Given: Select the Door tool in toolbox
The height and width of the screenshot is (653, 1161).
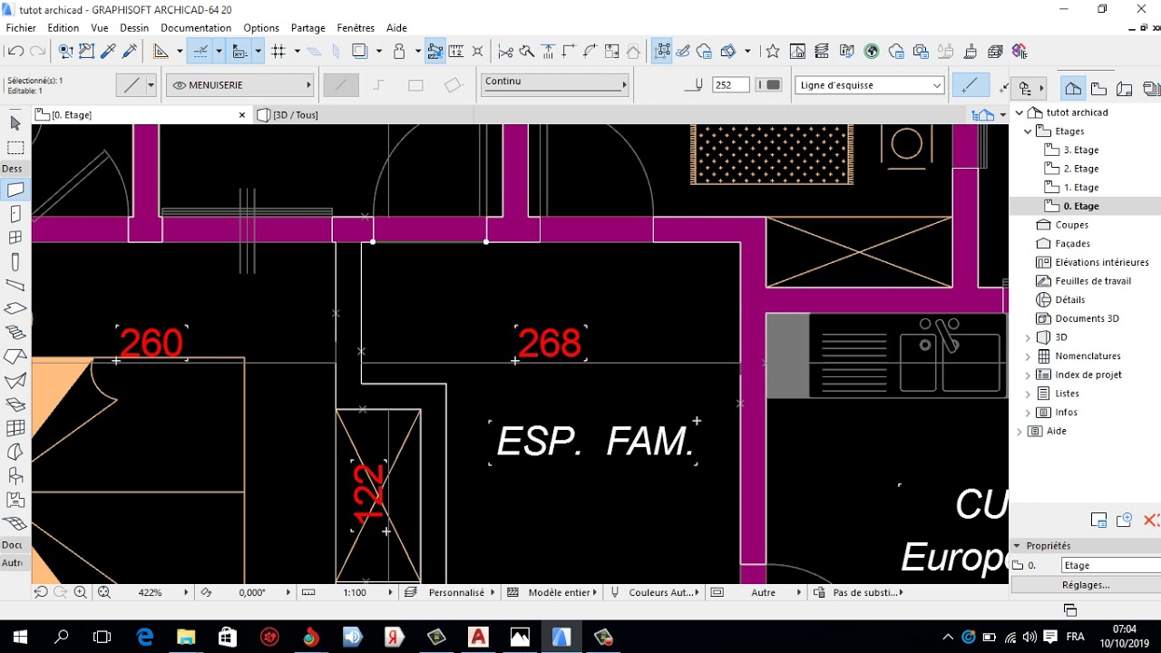Looking at the screenshot, I should 15,214.
